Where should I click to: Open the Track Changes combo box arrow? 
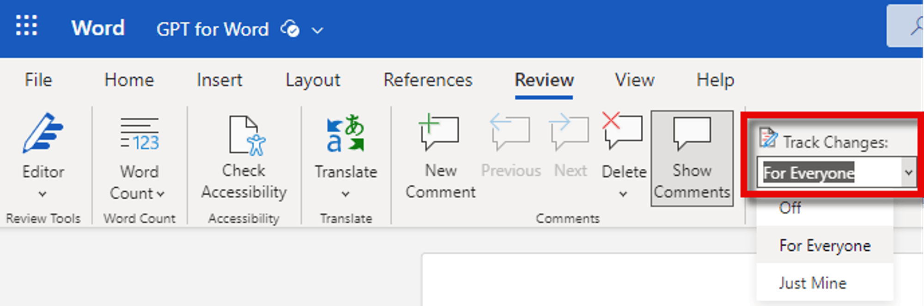(x=908, y=173)
